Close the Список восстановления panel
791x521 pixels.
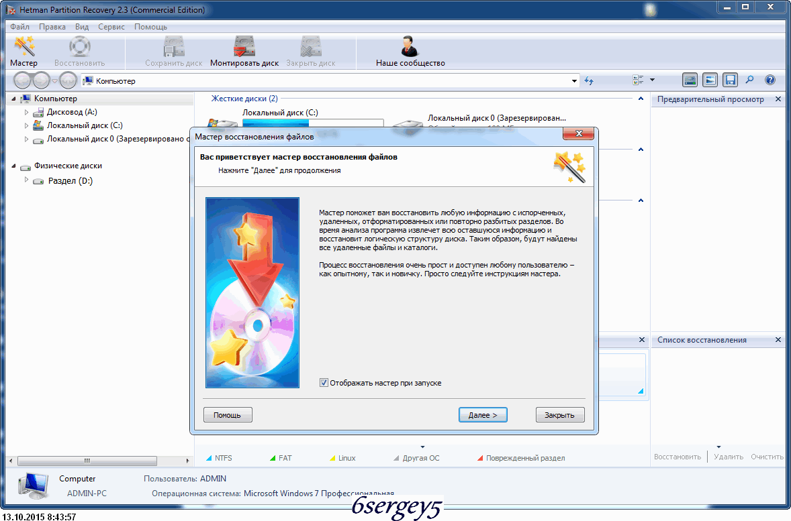[x=778, y=340]
